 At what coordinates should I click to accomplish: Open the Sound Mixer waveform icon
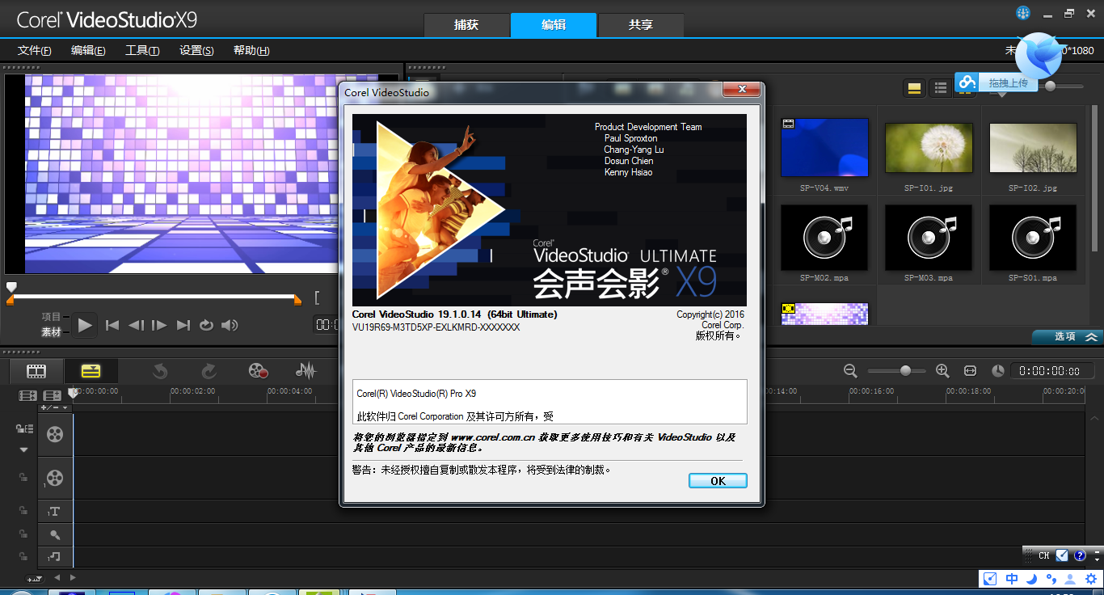pyautogui.click(x=305, y=371)
